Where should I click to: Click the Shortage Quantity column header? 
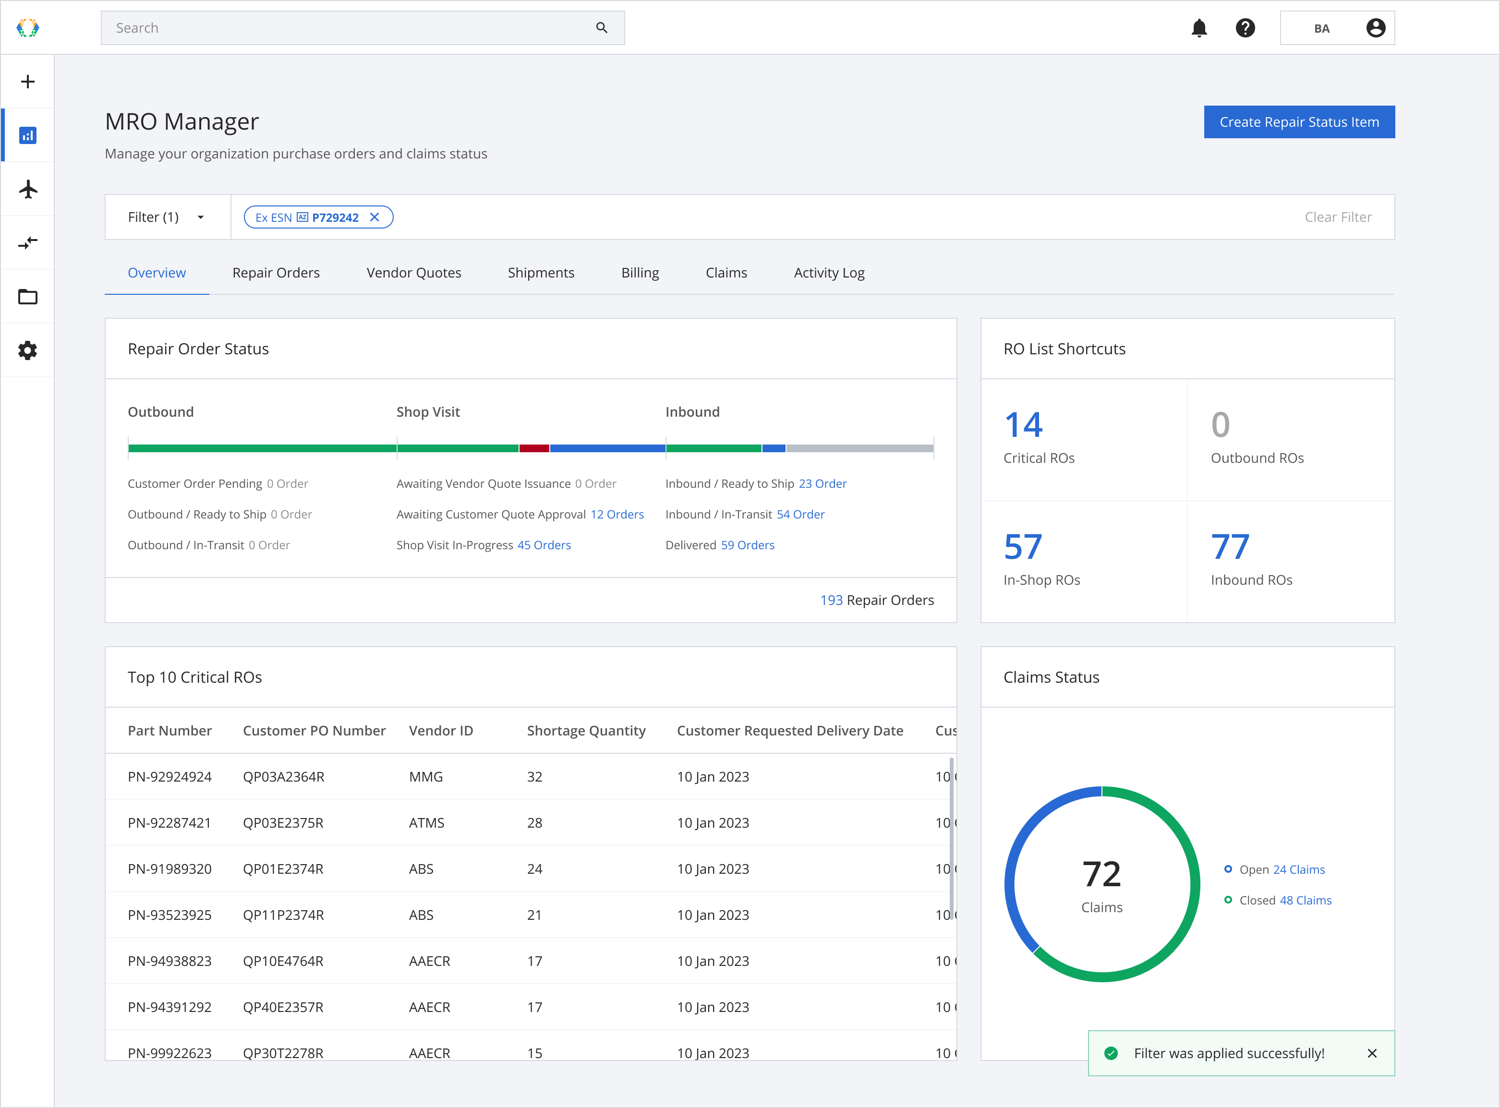coord(586,731)
